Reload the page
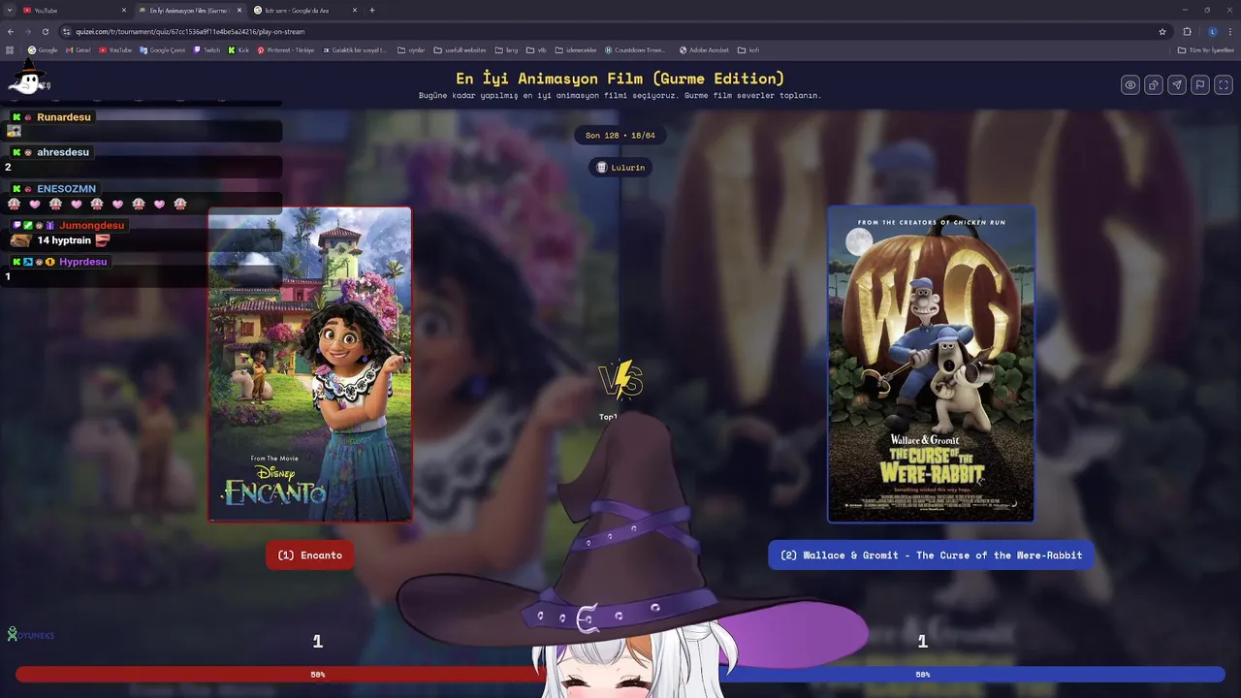This screenshot has height=698, width=1241. coord(45,31)
